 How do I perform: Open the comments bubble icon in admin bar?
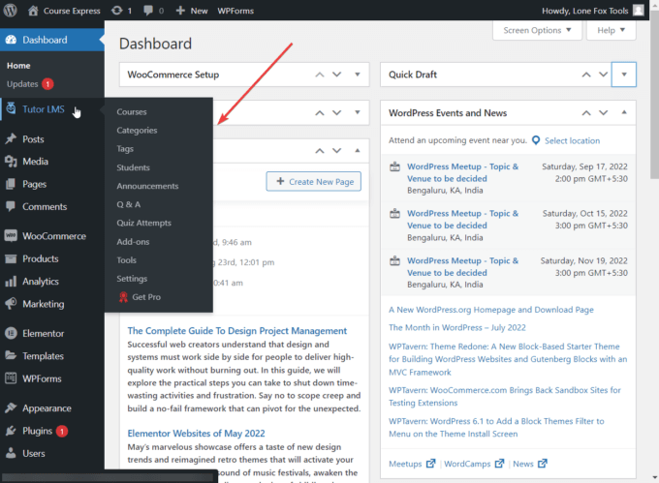coord(148,11)
